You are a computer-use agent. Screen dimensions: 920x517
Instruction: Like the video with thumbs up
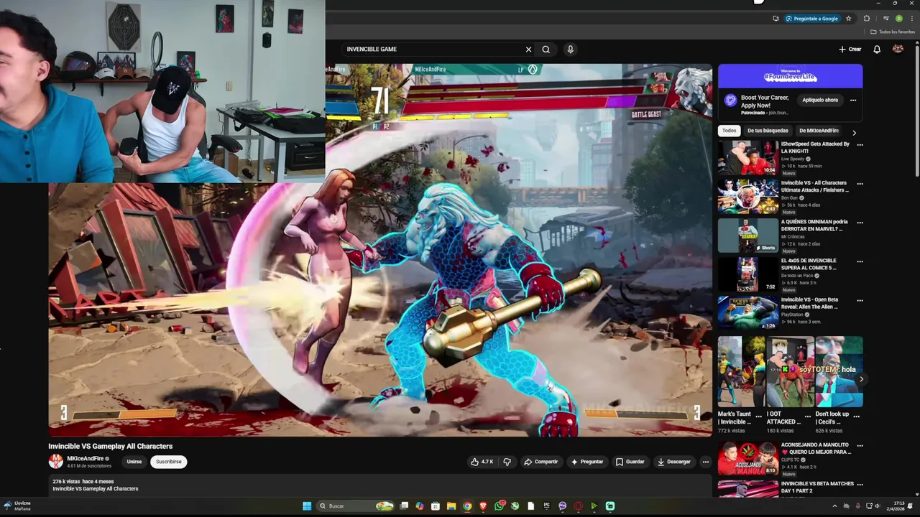(x=482, y=462)
